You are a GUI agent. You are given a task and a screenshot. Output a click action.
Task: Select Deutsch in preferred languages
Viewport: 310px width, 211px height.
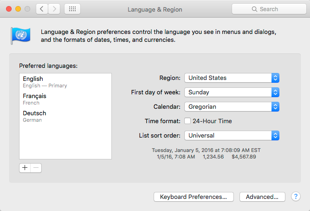pos(65,116)
